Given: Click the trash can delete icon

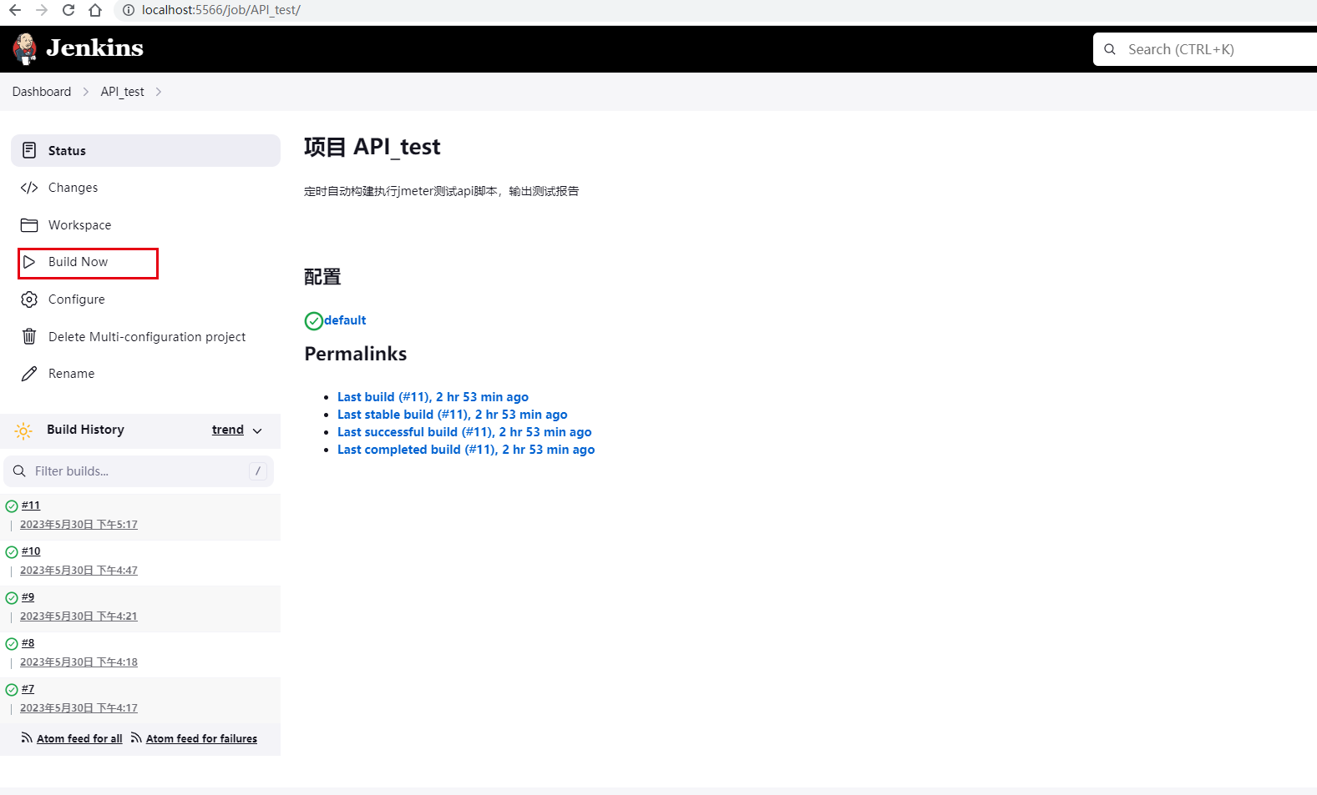Looking at the screenshot, I should tap(29, 336).
